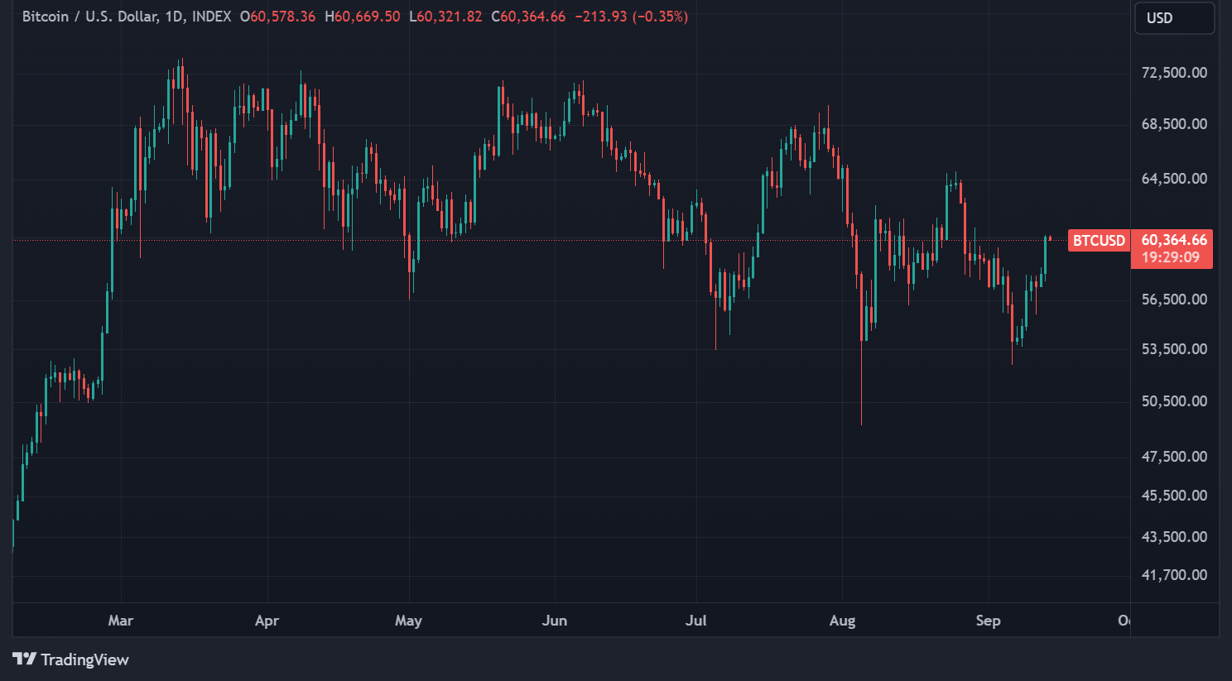This screenshot has height=681, width=1232.
Task: Click the BTCUSD price flag label
Action: click(1098, 241)
